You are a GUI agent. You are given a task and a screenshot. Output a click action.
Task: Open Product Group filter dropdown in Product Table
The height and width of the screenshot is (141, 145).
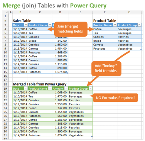139,25
